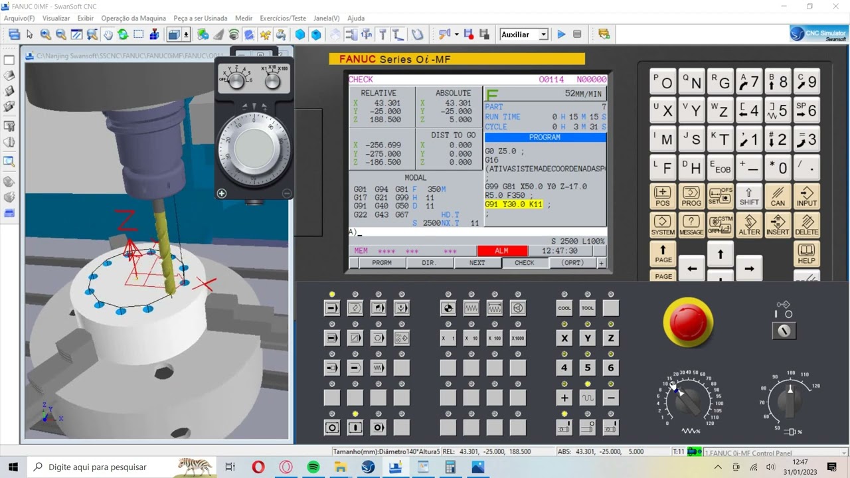The width and height of the screenshot is (850, 478).
Task: Click the pendant collapse minus icon
Action: point(287,193)
